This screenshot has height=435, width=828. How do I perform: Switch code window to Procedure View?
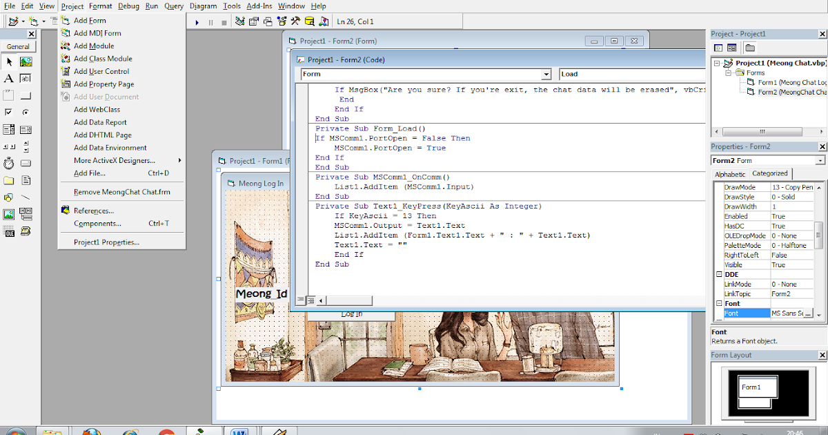coord(301,300)
